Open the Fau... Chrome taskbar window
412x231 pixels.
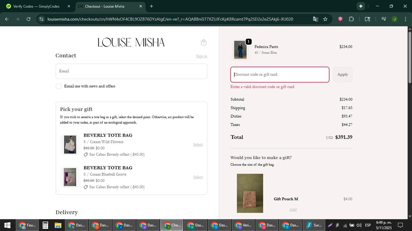coord(27,225)
